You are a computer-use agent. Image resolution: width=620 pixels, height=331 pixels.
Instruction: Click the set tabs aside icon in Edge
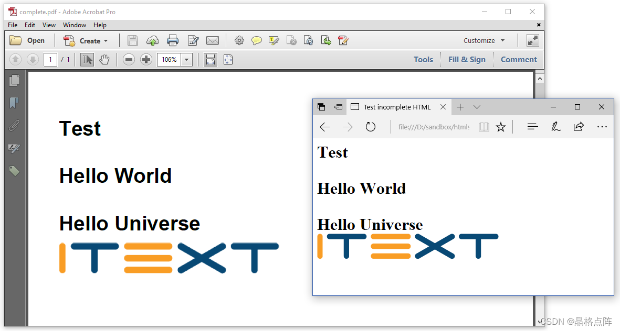pyautogui.click(x=338, y=107)
